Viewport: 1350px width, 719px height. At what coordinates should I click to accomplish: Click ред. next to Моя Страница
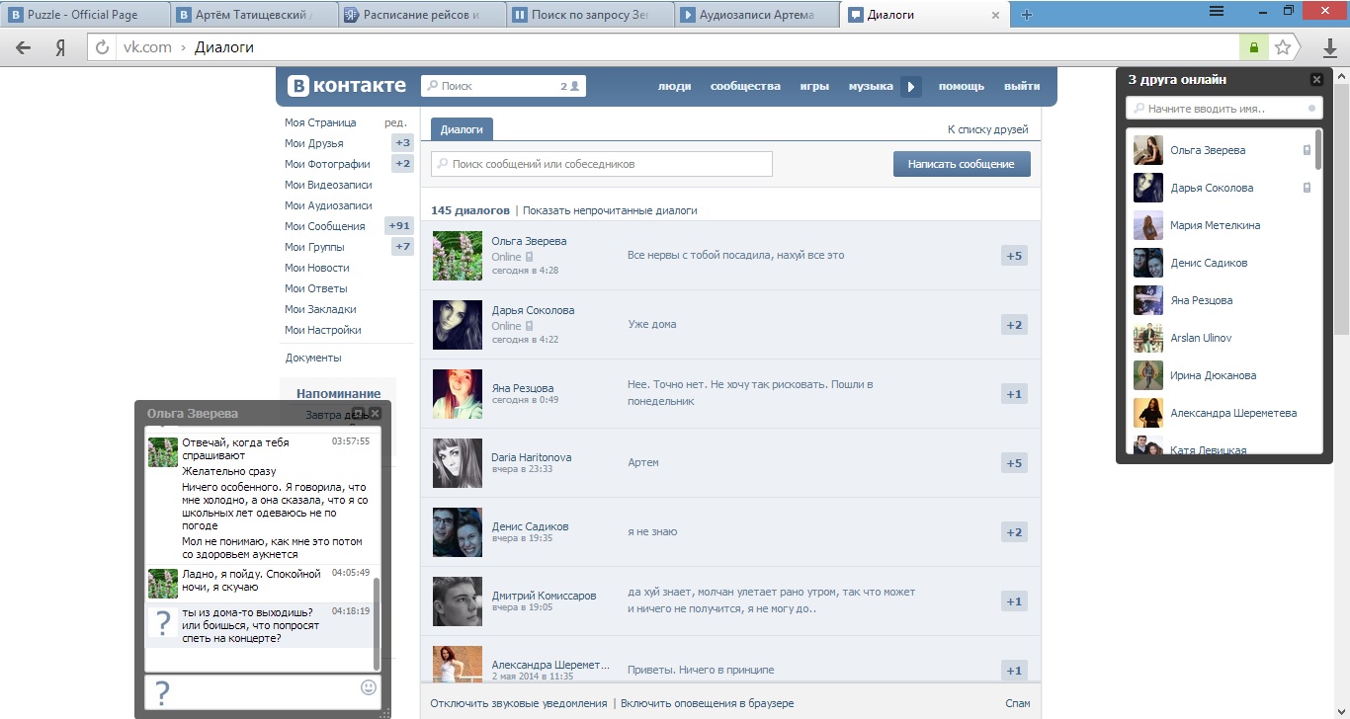pos(395,122)
